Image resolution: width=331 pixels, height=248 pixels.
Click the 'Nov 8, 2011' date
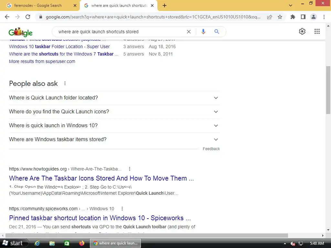(x=161, y=54)
